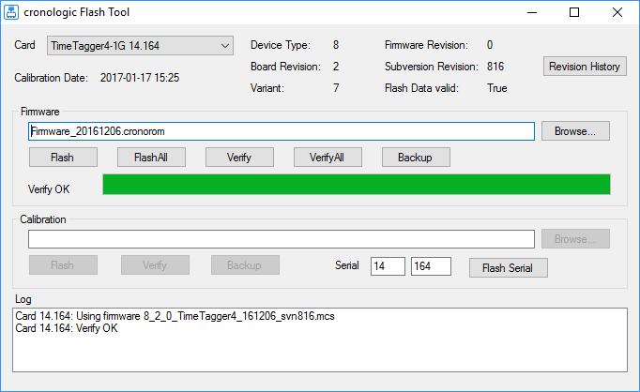This screenshot has height=392, width=640.
Task: Click the disabled calibration Verify button
Action: [155, 265]
